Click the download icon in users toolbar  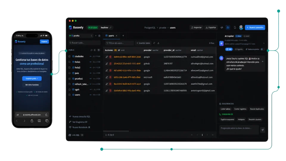click(x=158, y=43)
